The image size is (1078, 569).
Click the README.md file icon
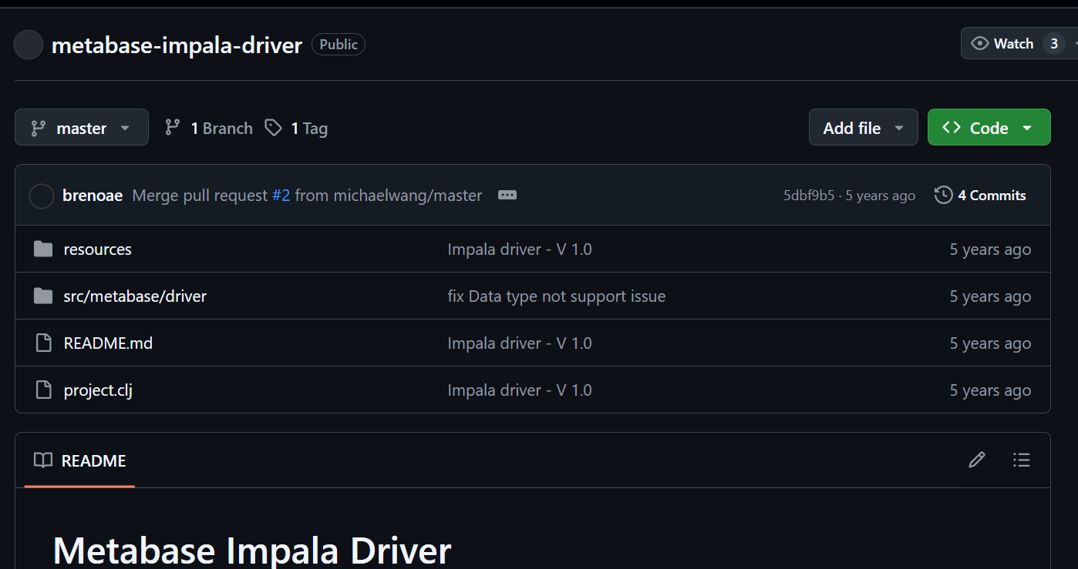tap(44, 343)
